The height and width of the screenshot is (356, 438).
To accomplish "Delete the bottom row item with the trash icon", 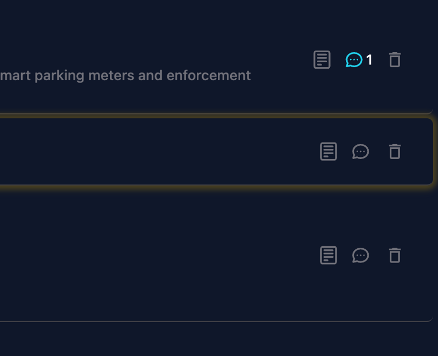I will pyautogui.click(x=395, y=255).
